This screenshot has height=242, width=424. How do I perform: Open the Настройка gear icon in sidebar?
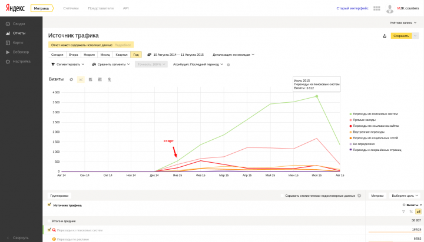[x=8, y=62]
